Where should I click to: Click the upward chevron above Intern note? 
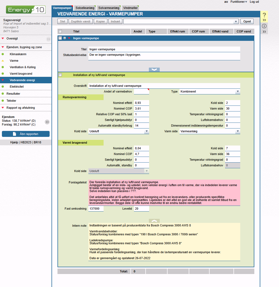coord(154,221)
